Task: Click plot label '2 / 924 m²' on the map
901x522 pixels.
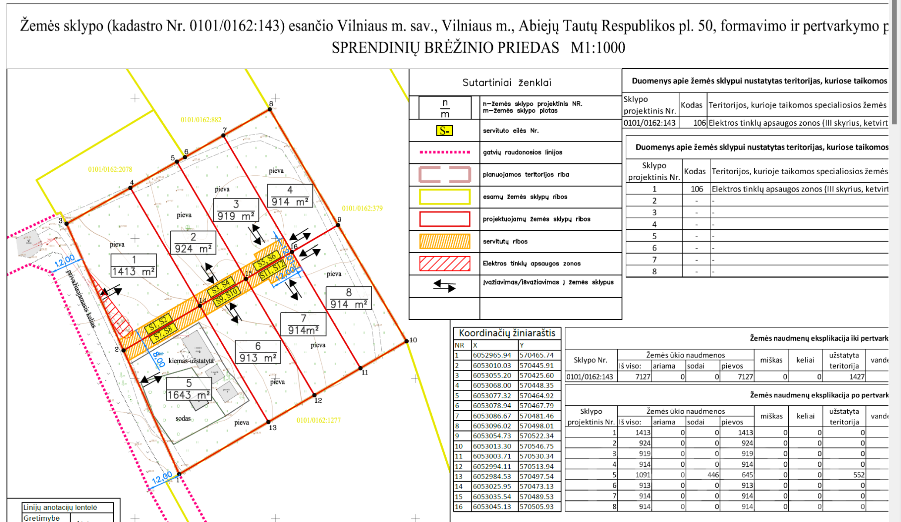Action: [x=193, y=243]
